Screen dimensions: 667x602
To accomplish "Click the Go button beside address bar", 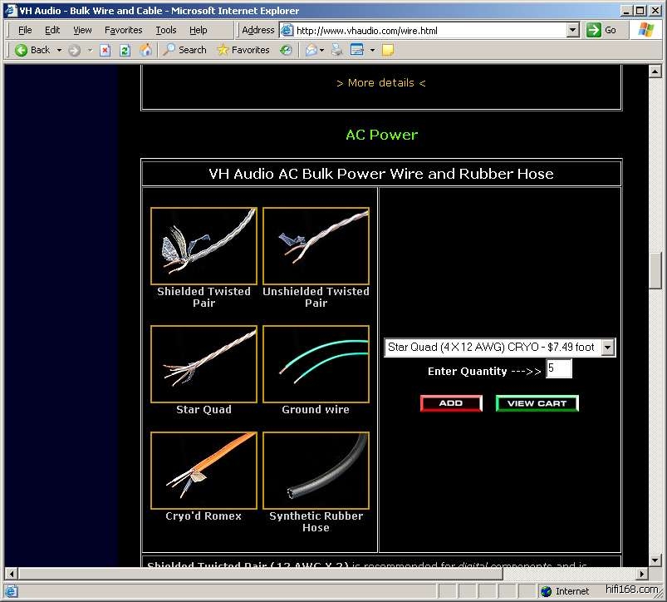I will tap(602, 30).
